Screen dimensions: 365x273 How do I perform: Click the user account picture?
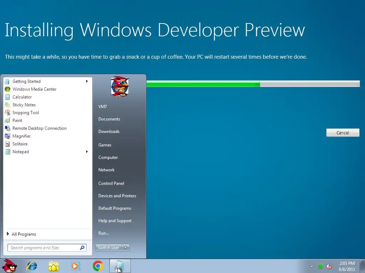(x=120, y=86)
